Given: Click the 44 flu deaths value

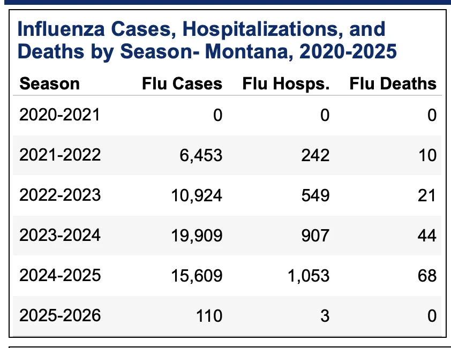Looking at the screenshot, I should tap(427, 236).
